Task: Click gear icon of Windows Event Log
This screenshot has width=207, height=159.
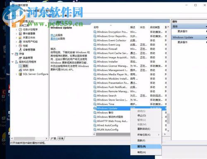Action: pos(95,45)
